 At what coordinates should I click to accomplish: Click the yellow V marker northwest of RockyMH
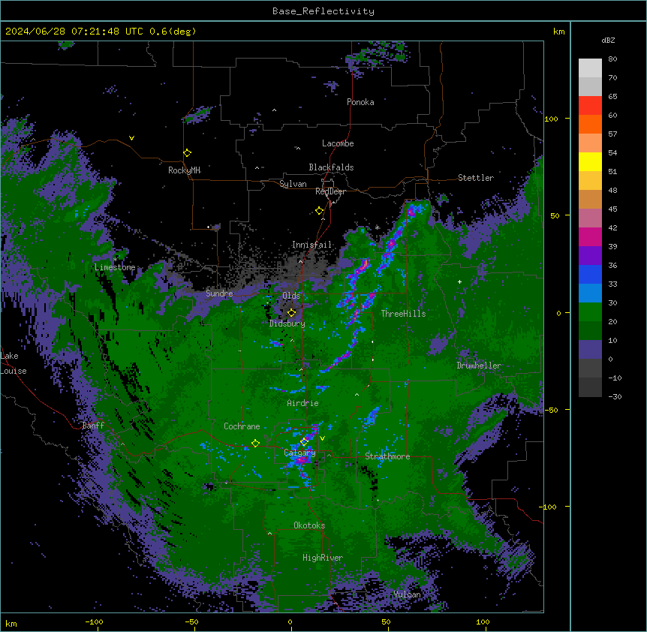[x=131, y=138]
